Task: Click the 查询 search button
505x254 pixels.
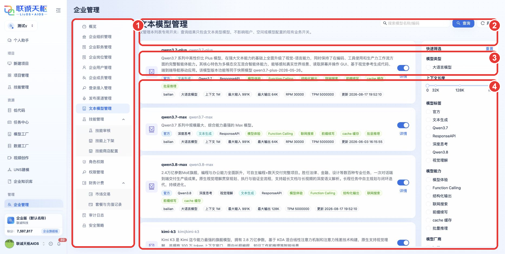Action: (463, 23)
